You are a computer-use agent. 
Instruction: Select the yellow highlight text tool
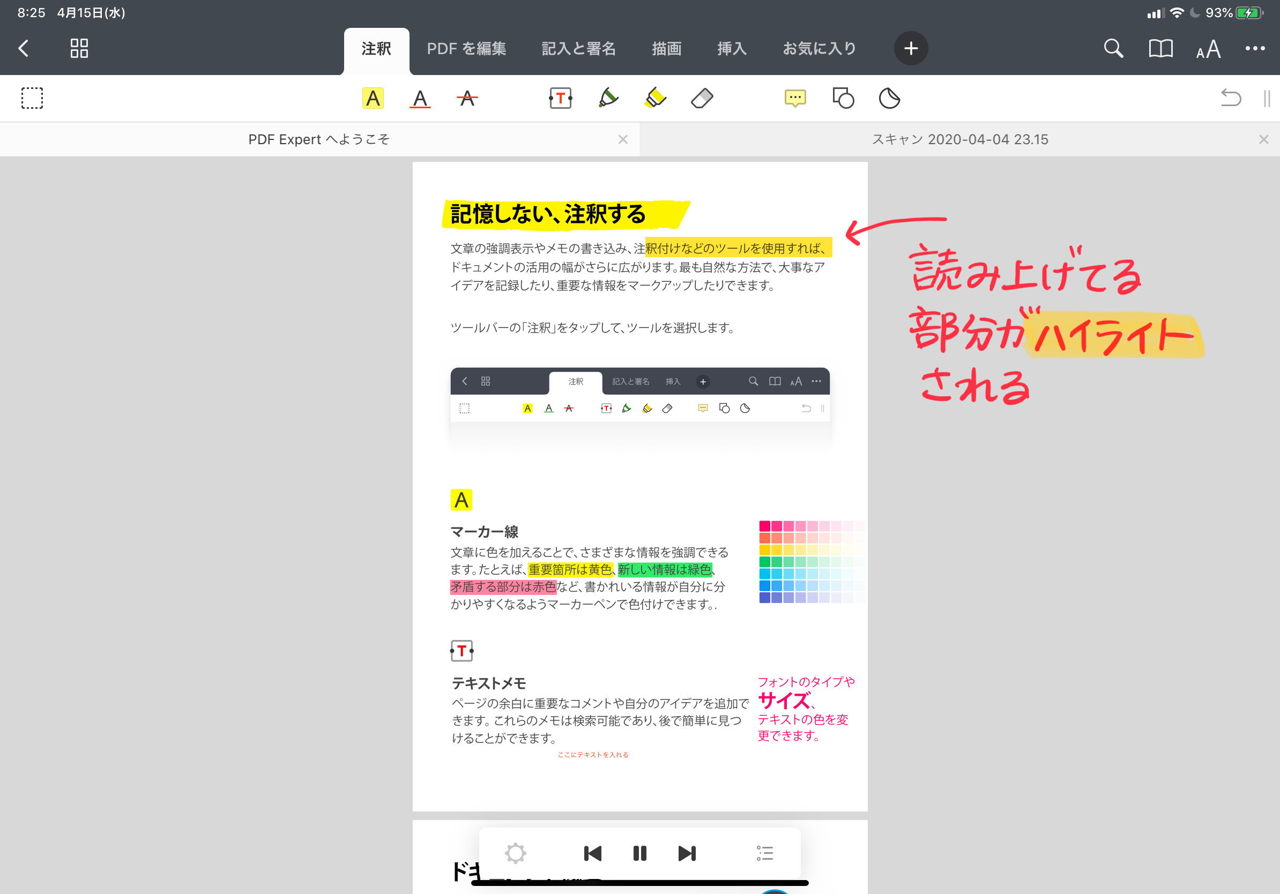(373, 98)
